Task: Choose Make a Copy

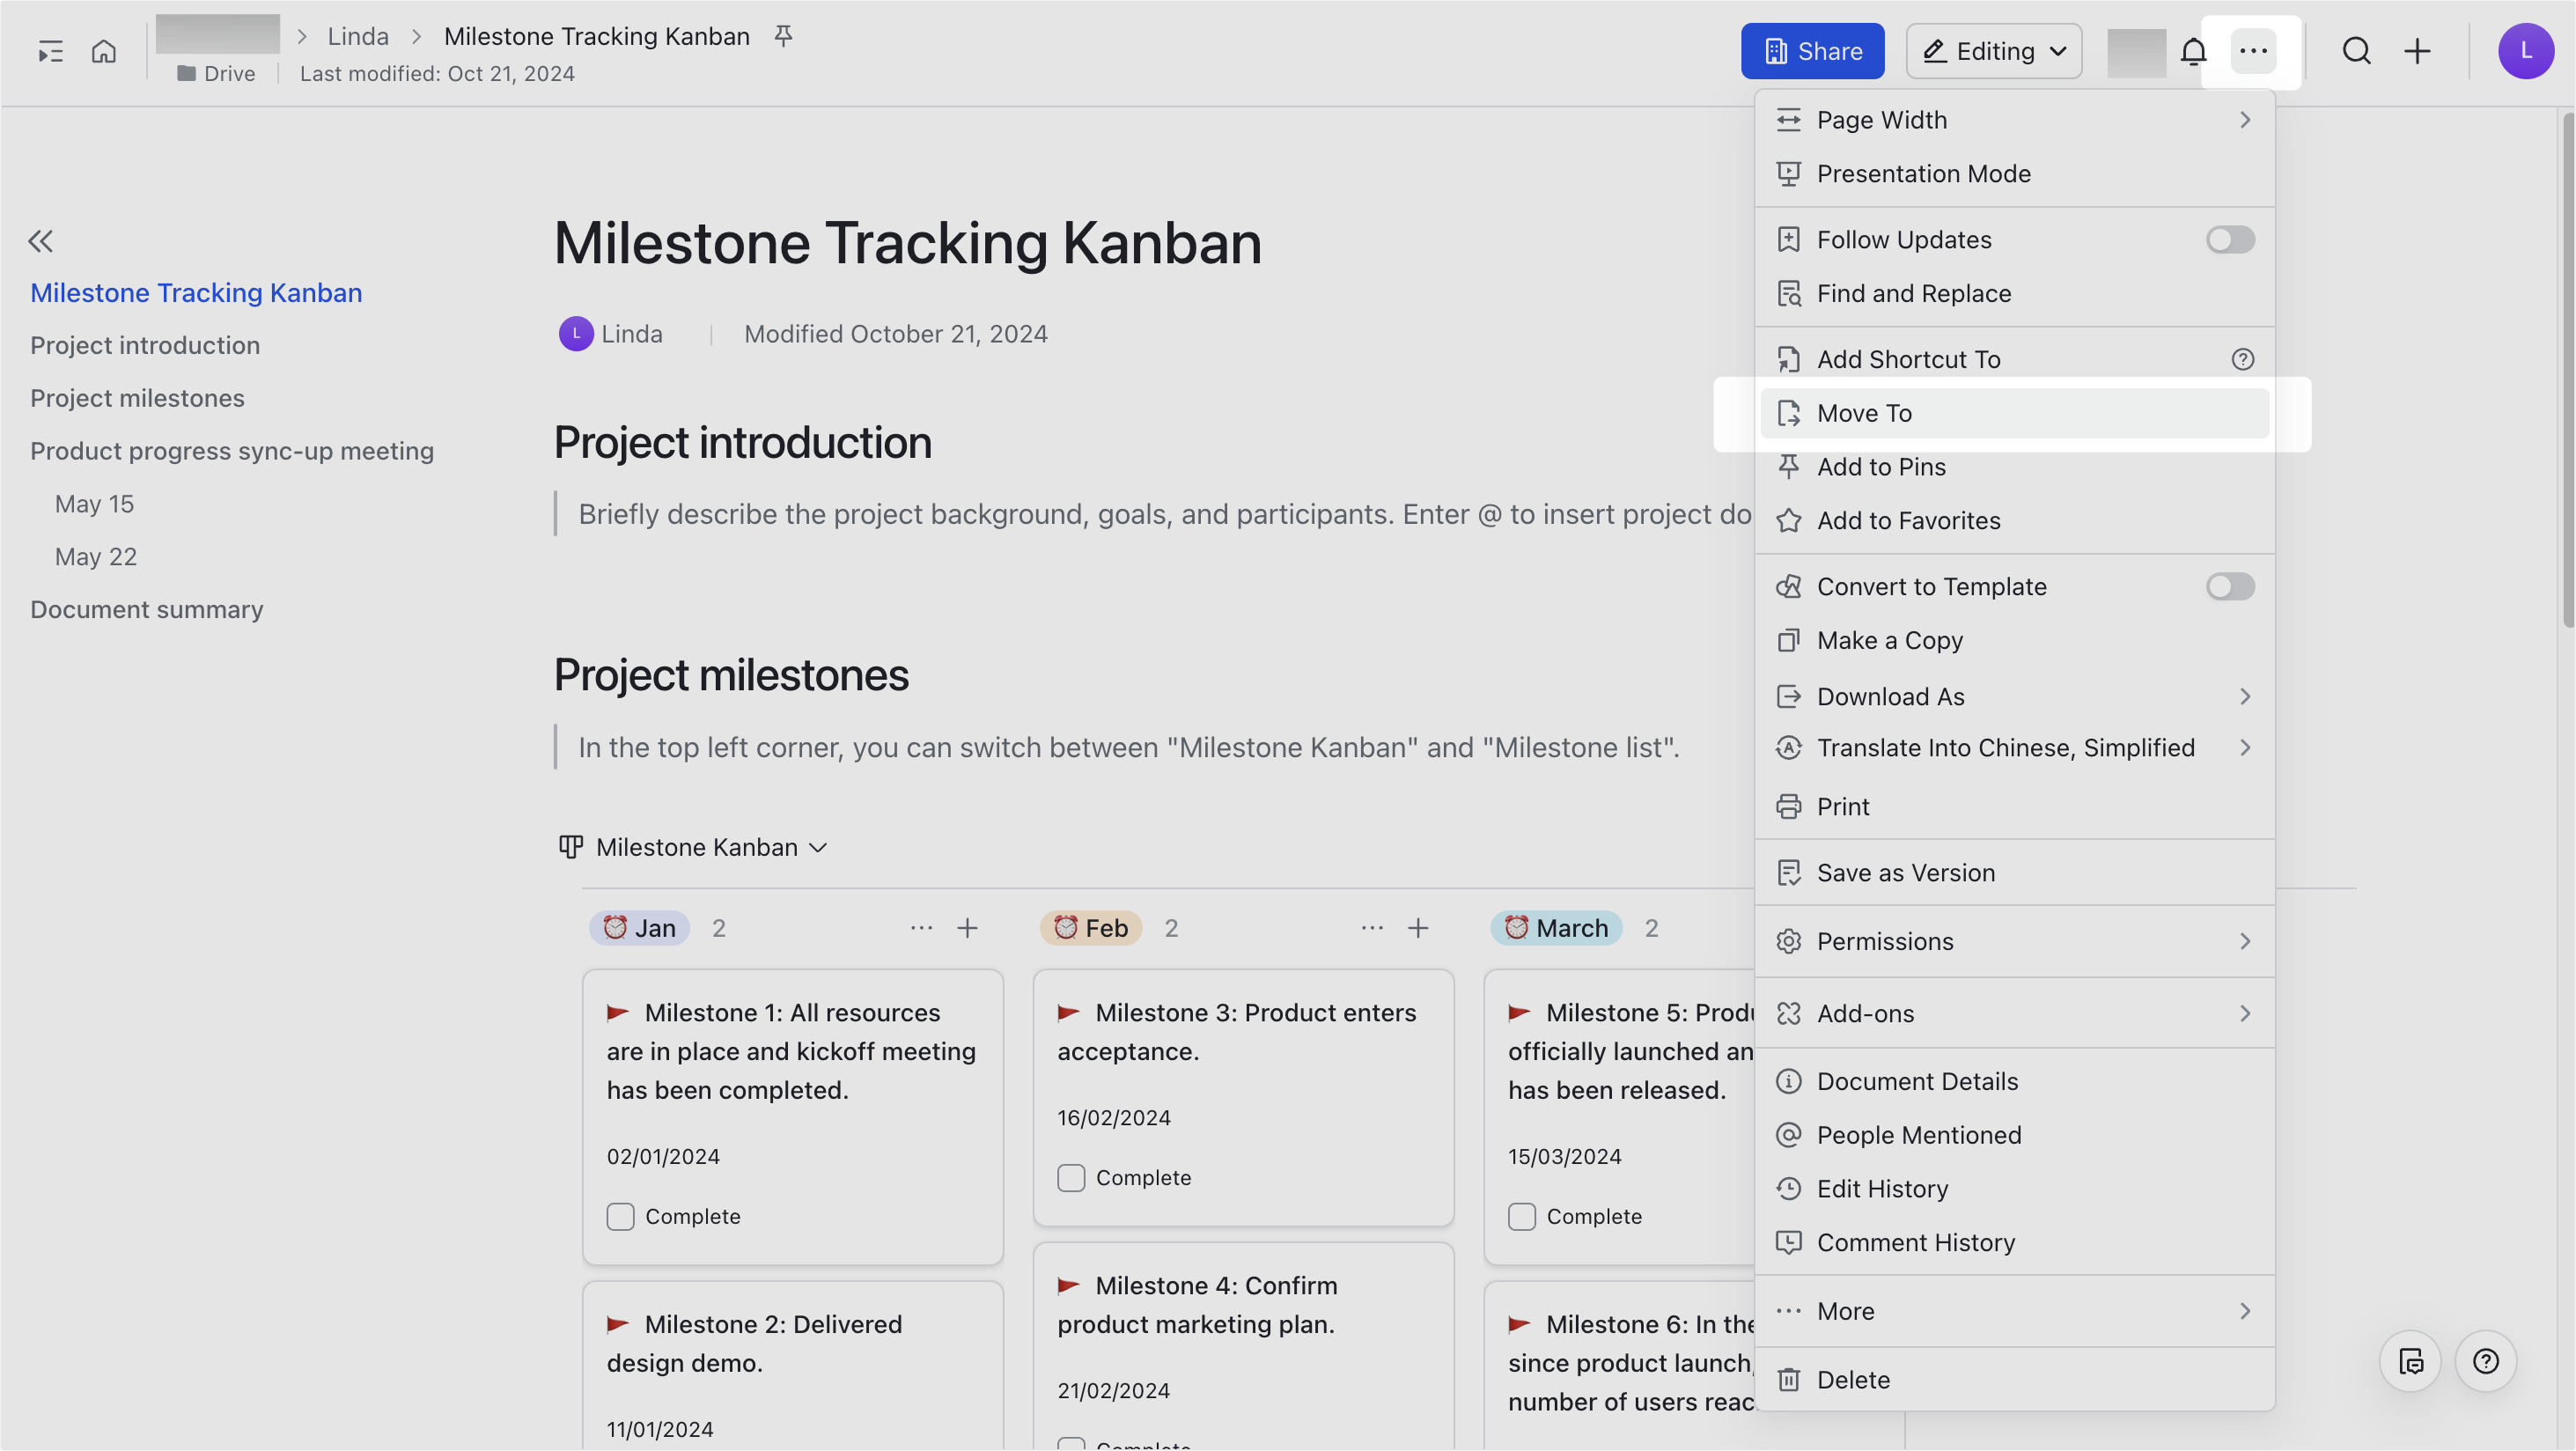Action: (x=2014, y=641)
